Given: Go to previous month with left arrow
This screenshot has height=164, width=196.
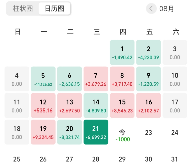Looking at the screenshot, I should click(x=151, y=9).
